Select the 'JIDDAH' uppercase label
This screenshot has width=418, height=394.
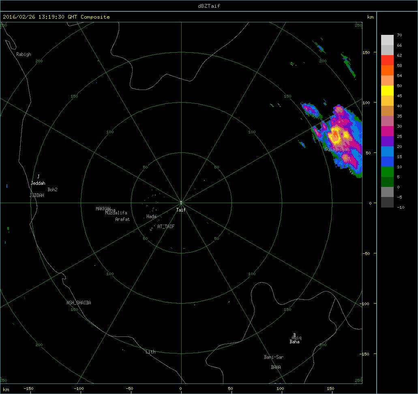[x=37, y=195]
